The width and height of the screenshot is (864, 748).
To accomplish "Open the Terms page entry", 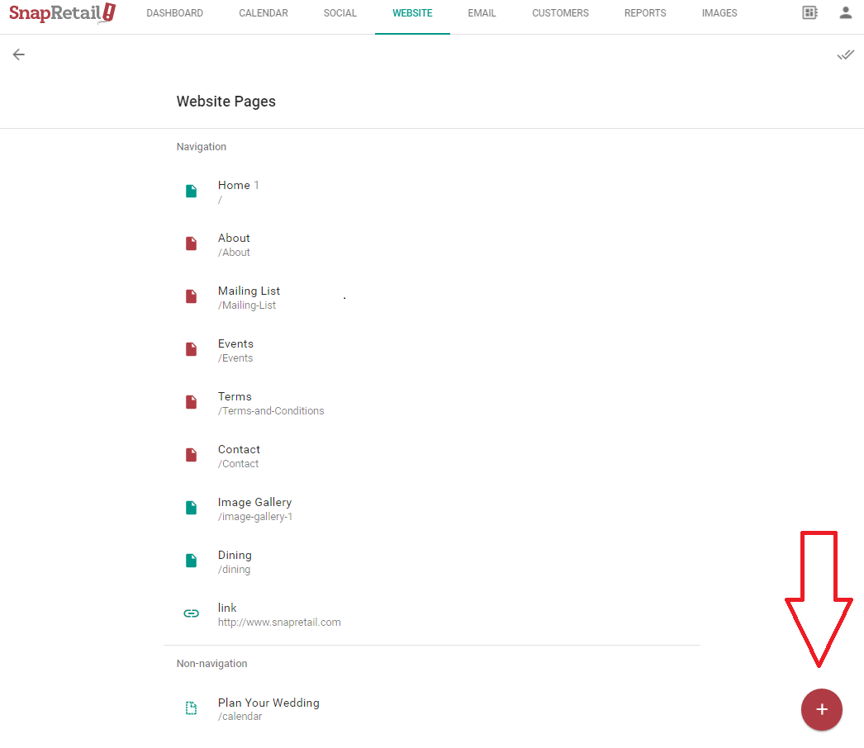I will click(235, 403).
